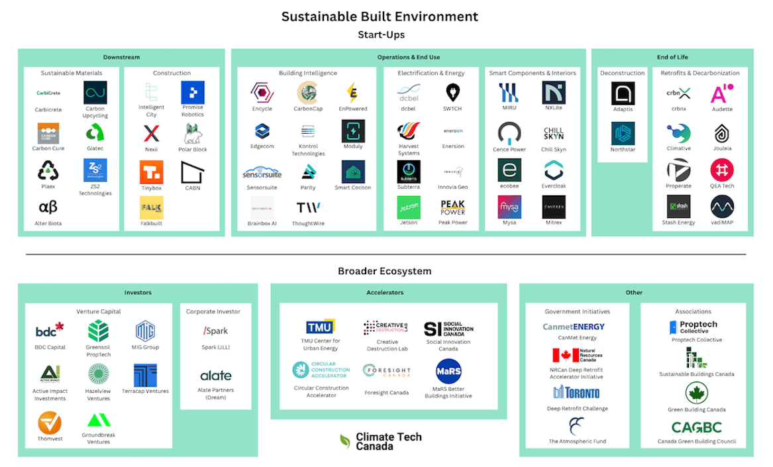Click the Social Innovation Canada logo
Screen dimensions: 773x467
(448, 329)
